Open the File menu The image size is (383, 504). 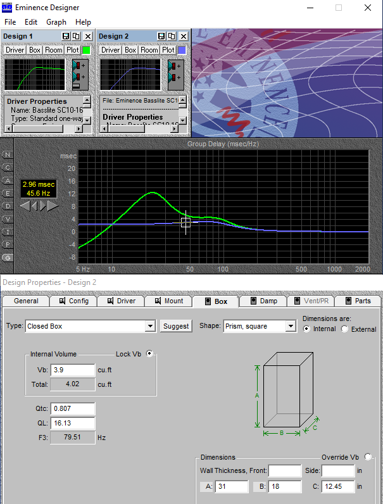pyautogui.click(x=10, y=22)
